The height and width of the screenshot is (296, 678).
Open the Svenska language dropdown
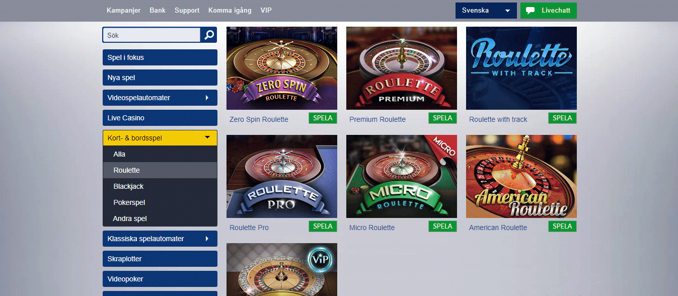(x=486, y=11)
